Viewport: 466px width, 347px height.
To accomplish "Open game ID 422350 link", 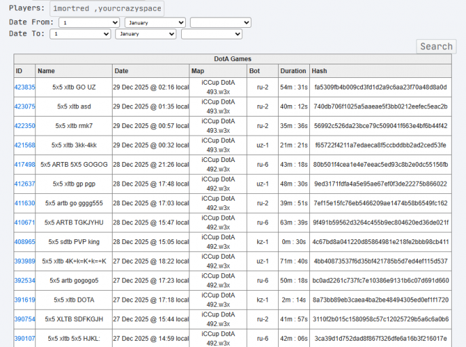I will pos(24,126).
